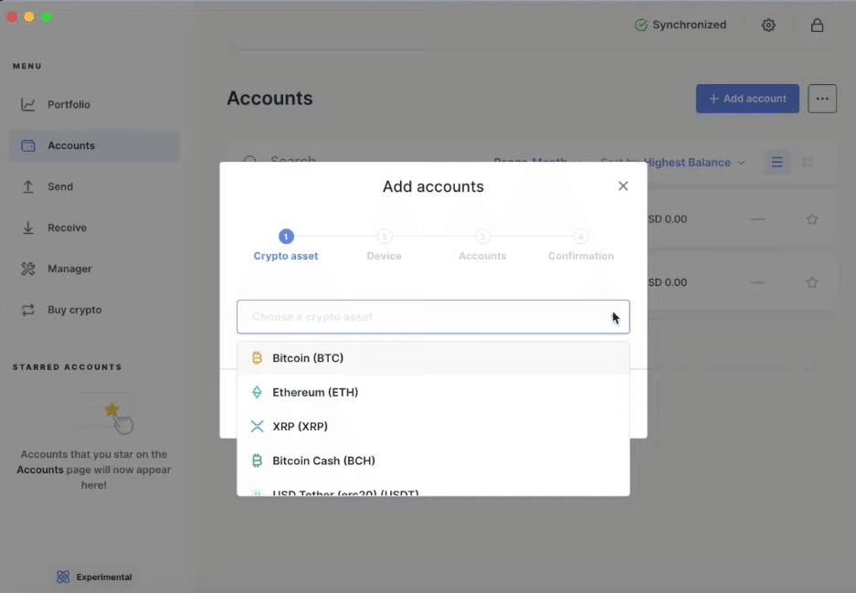Click the starred accounts star illustration
The height and width of the screenshot is (593, 856).
click(x=111, y=409)
